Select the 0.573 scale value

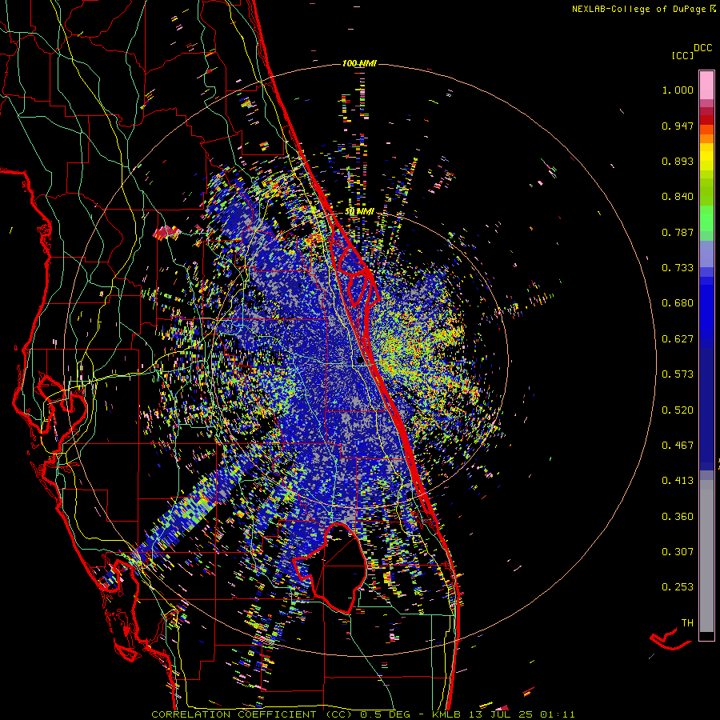click(678, 374)
